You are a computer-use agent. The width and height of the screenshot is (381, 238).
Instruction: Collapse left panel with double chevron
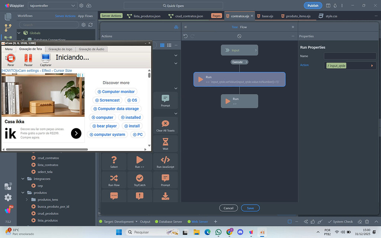pos(186,27)
